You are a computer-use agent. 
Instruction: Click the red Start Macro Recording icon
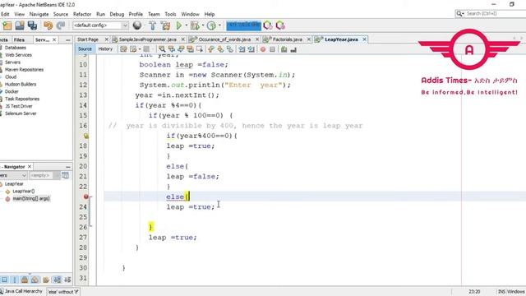click(263, 49)
